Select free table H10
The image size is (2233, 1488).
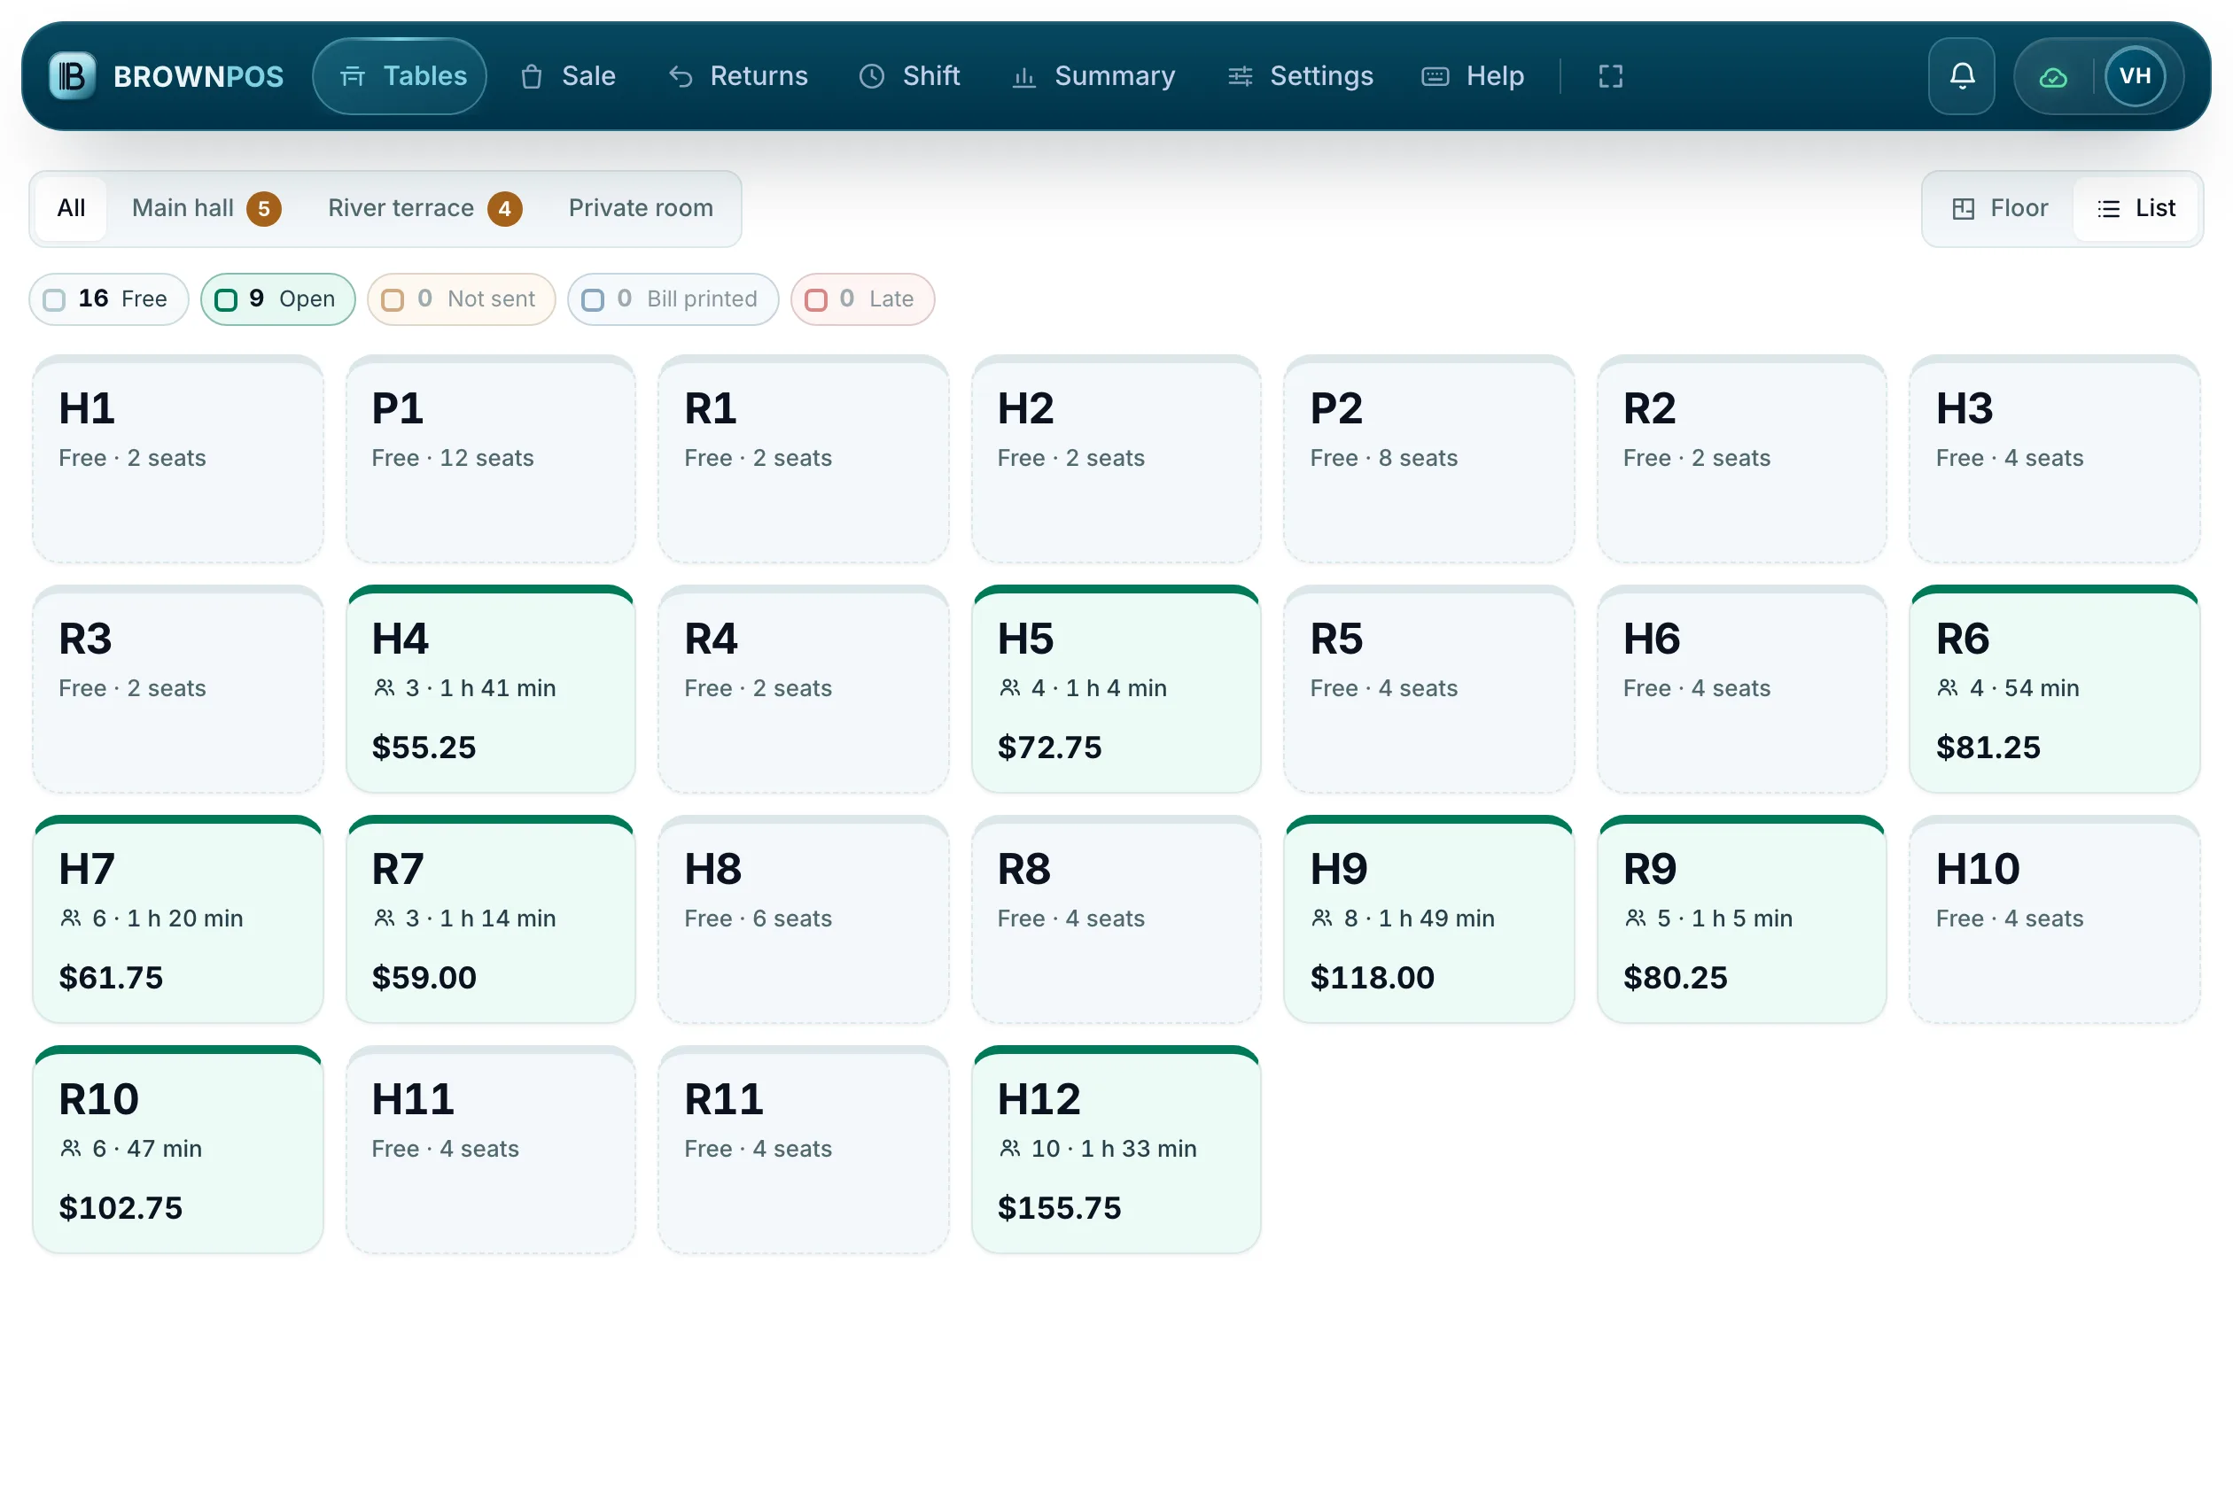point(2055,919)
